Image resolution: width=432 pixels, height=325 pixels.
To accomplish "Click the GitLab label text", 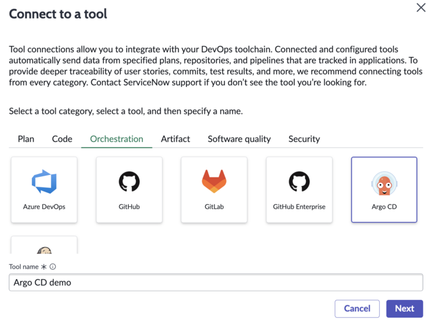I will point(214,207).
